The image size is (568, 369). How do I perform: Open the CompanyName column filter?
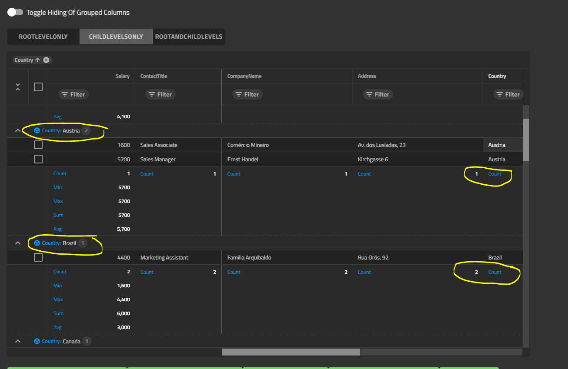(247, 94)
